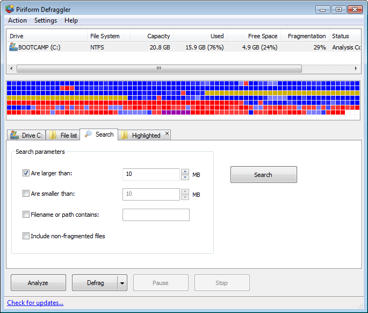Sort by the Status column header
Viewport: 368px width, 313px height.
(x=345, y=36)
